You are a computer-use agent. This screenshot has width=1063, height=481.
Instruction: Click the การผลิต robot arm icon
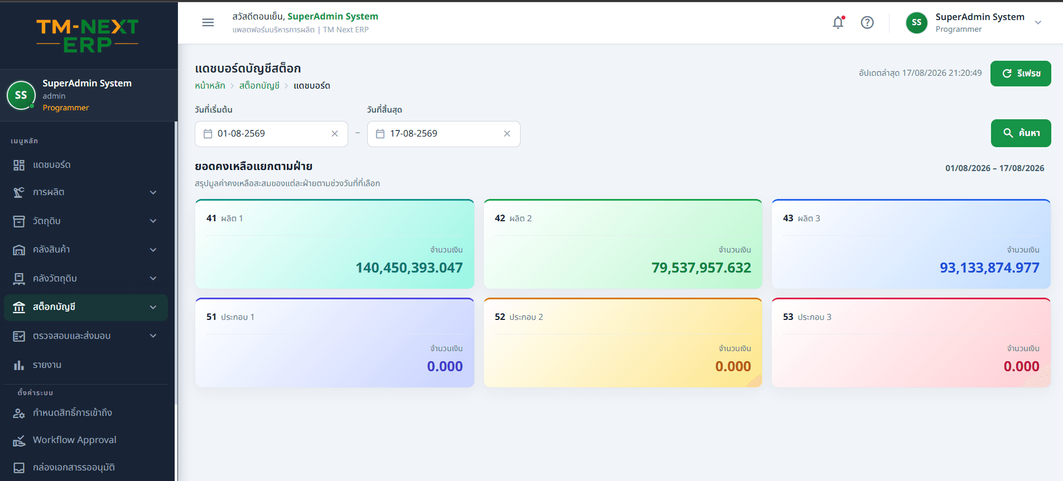coord(19,192)
